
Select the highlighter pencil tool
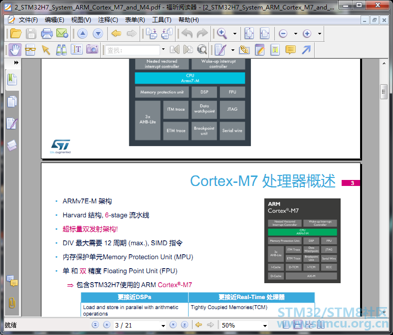click(x=260, y=50)
